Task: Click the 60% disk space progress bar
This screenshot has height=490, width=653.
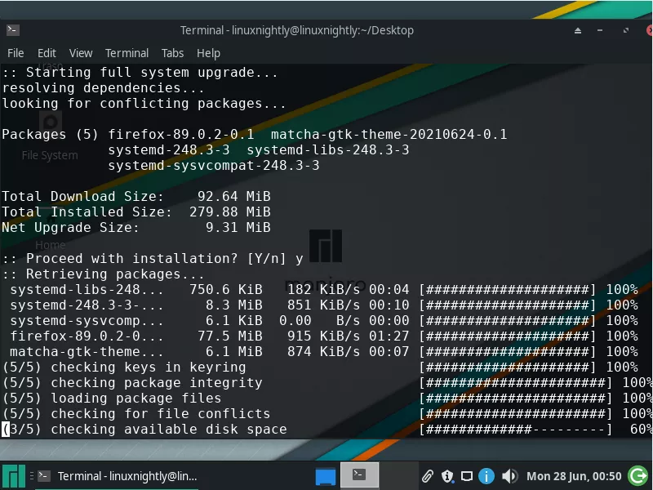Action: (x=516, y=430)
